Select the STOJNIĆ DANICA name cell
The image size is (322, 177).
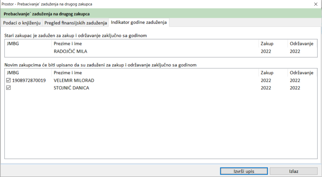(x=71, y=88)
